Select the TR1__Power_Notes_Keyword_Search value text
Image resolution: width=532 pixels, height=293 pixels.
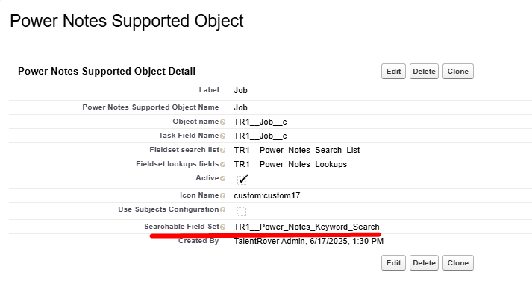pyautogui.click(x=307, y=227)
